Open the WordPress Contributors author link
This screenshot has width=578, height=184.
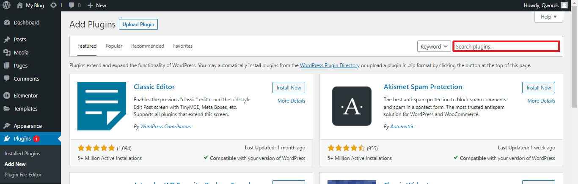coord(165,127)
